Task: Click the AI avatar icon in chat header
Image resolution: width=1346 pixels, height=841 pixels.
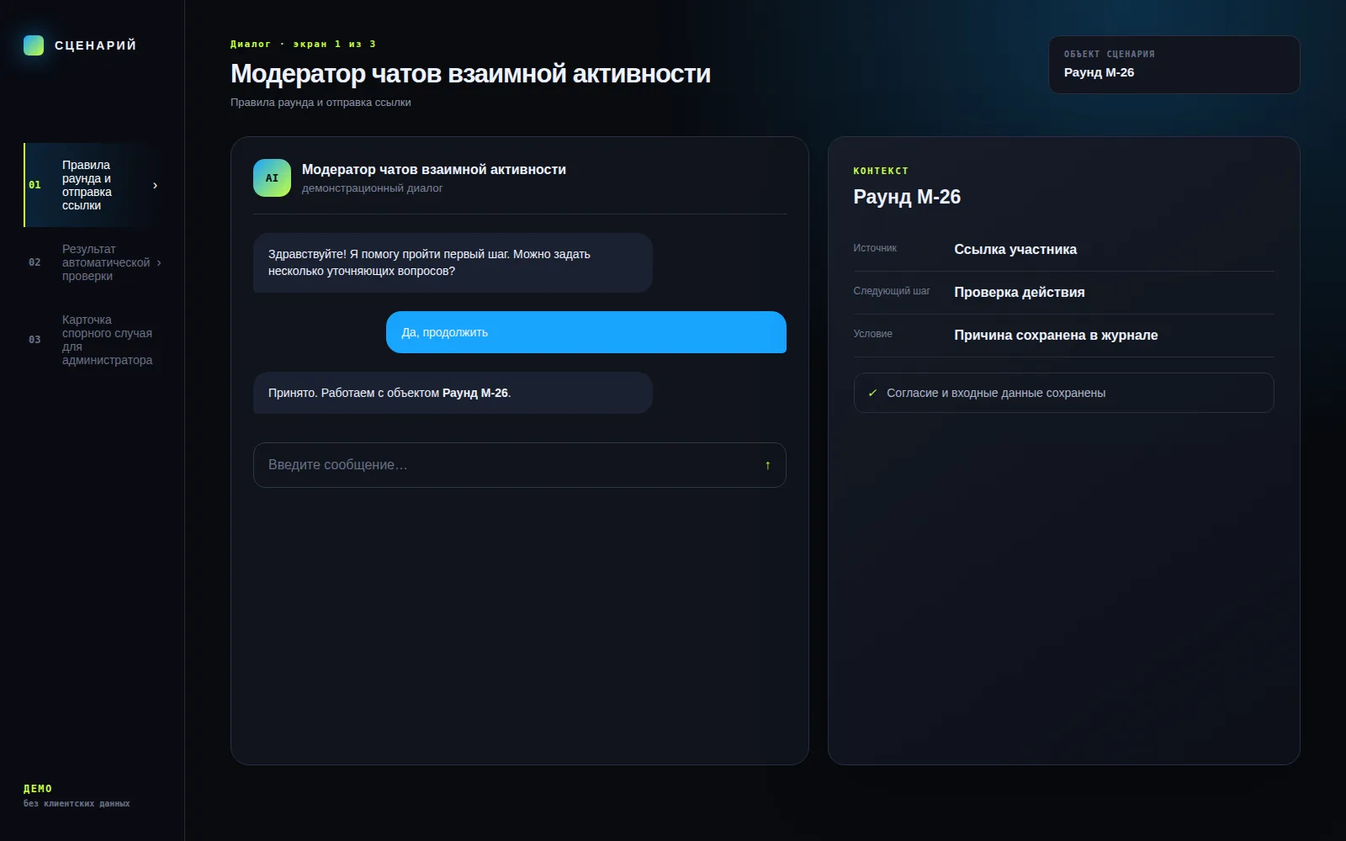Action: (272, 178)
